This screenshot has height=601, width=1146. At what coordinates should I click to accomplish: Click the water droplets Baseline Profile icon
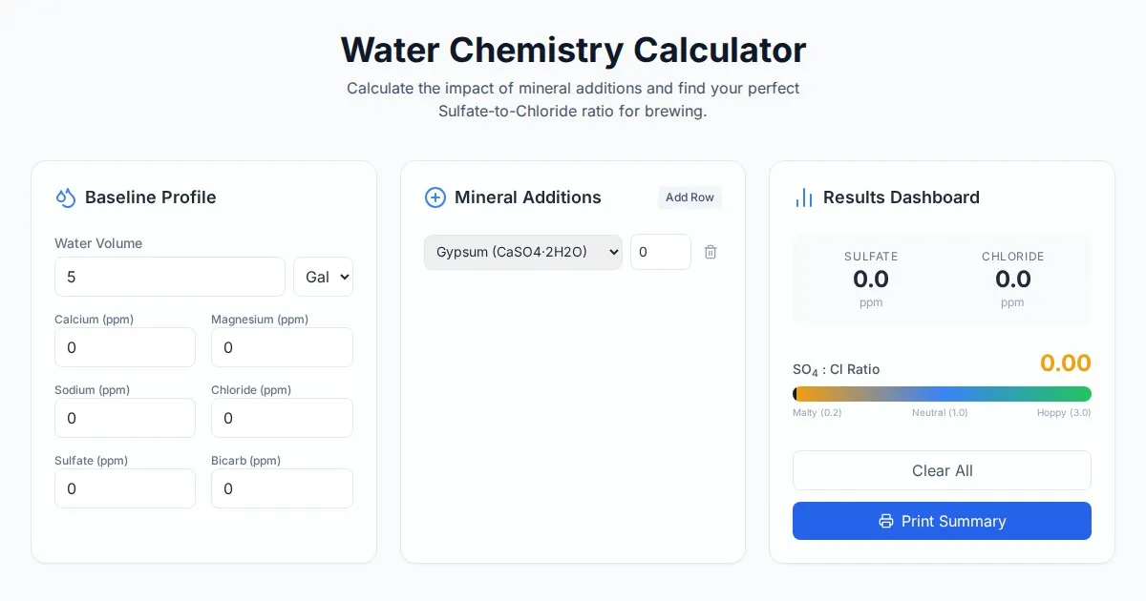click(65, 197)
